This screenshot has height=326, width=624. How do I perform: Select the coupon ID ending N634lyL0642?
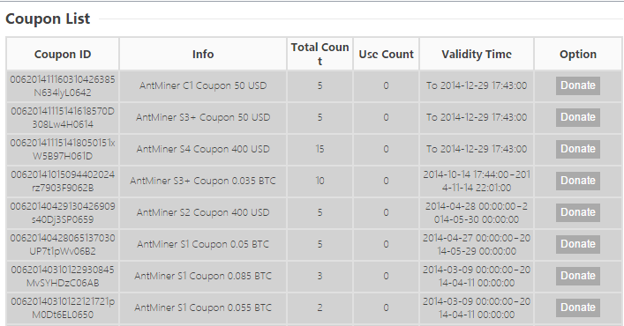(63, 85)
